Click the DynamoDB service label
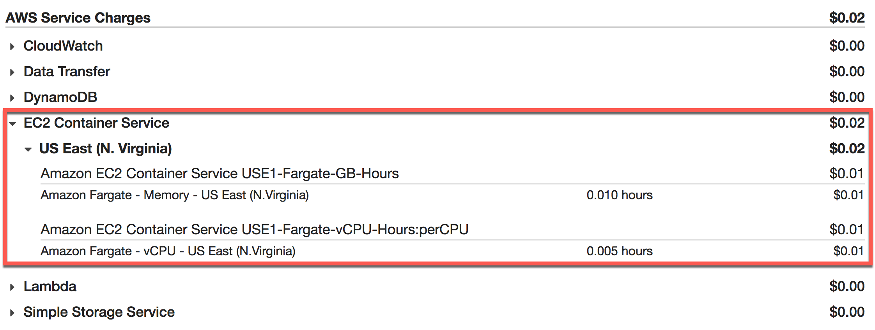The width and height of the screenshot is (875, 330). (60, 97)
